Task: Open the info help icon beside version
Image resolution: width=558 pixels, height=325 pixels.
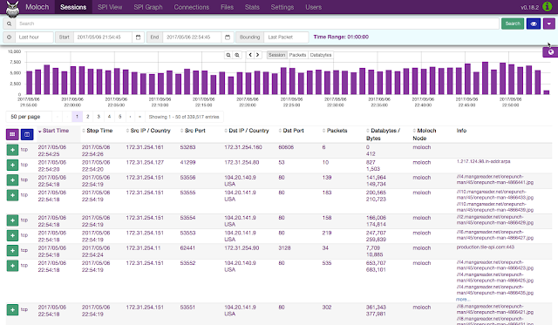Action: click(547, 6)
